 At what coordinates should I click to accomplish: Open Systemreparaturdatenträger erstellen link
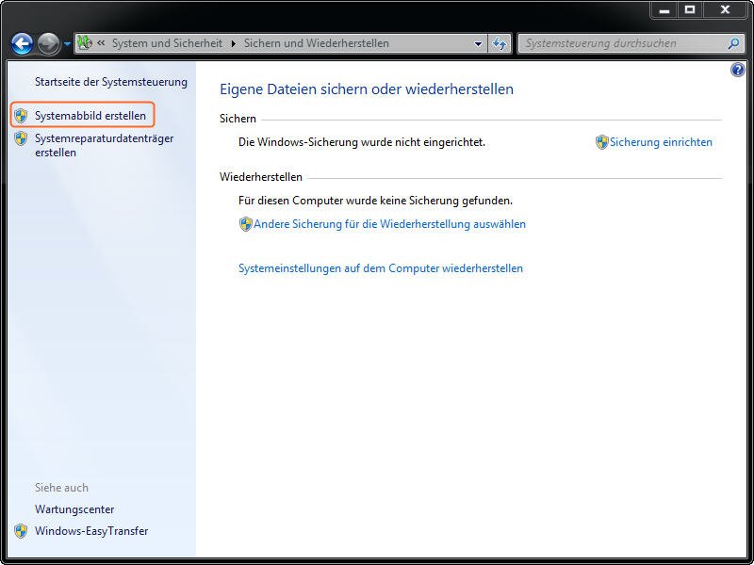(x=104, y=145)
